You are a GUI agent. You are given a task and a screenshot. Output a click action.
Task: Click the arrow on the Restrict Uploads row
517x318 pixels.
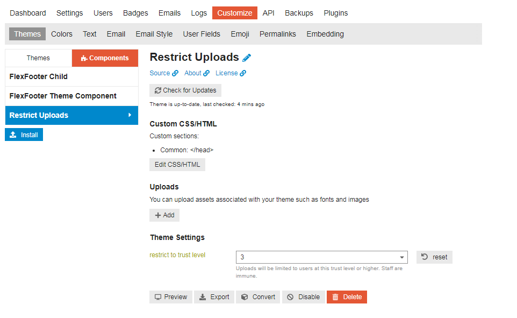coord(130,115)
